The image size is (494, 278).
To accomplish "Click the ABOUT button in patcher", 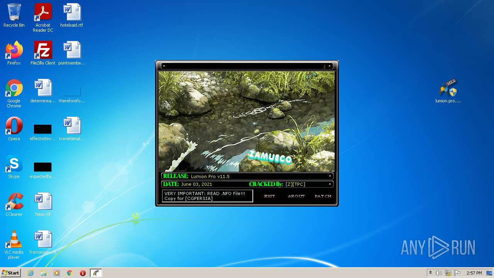I will pos(296,196).
